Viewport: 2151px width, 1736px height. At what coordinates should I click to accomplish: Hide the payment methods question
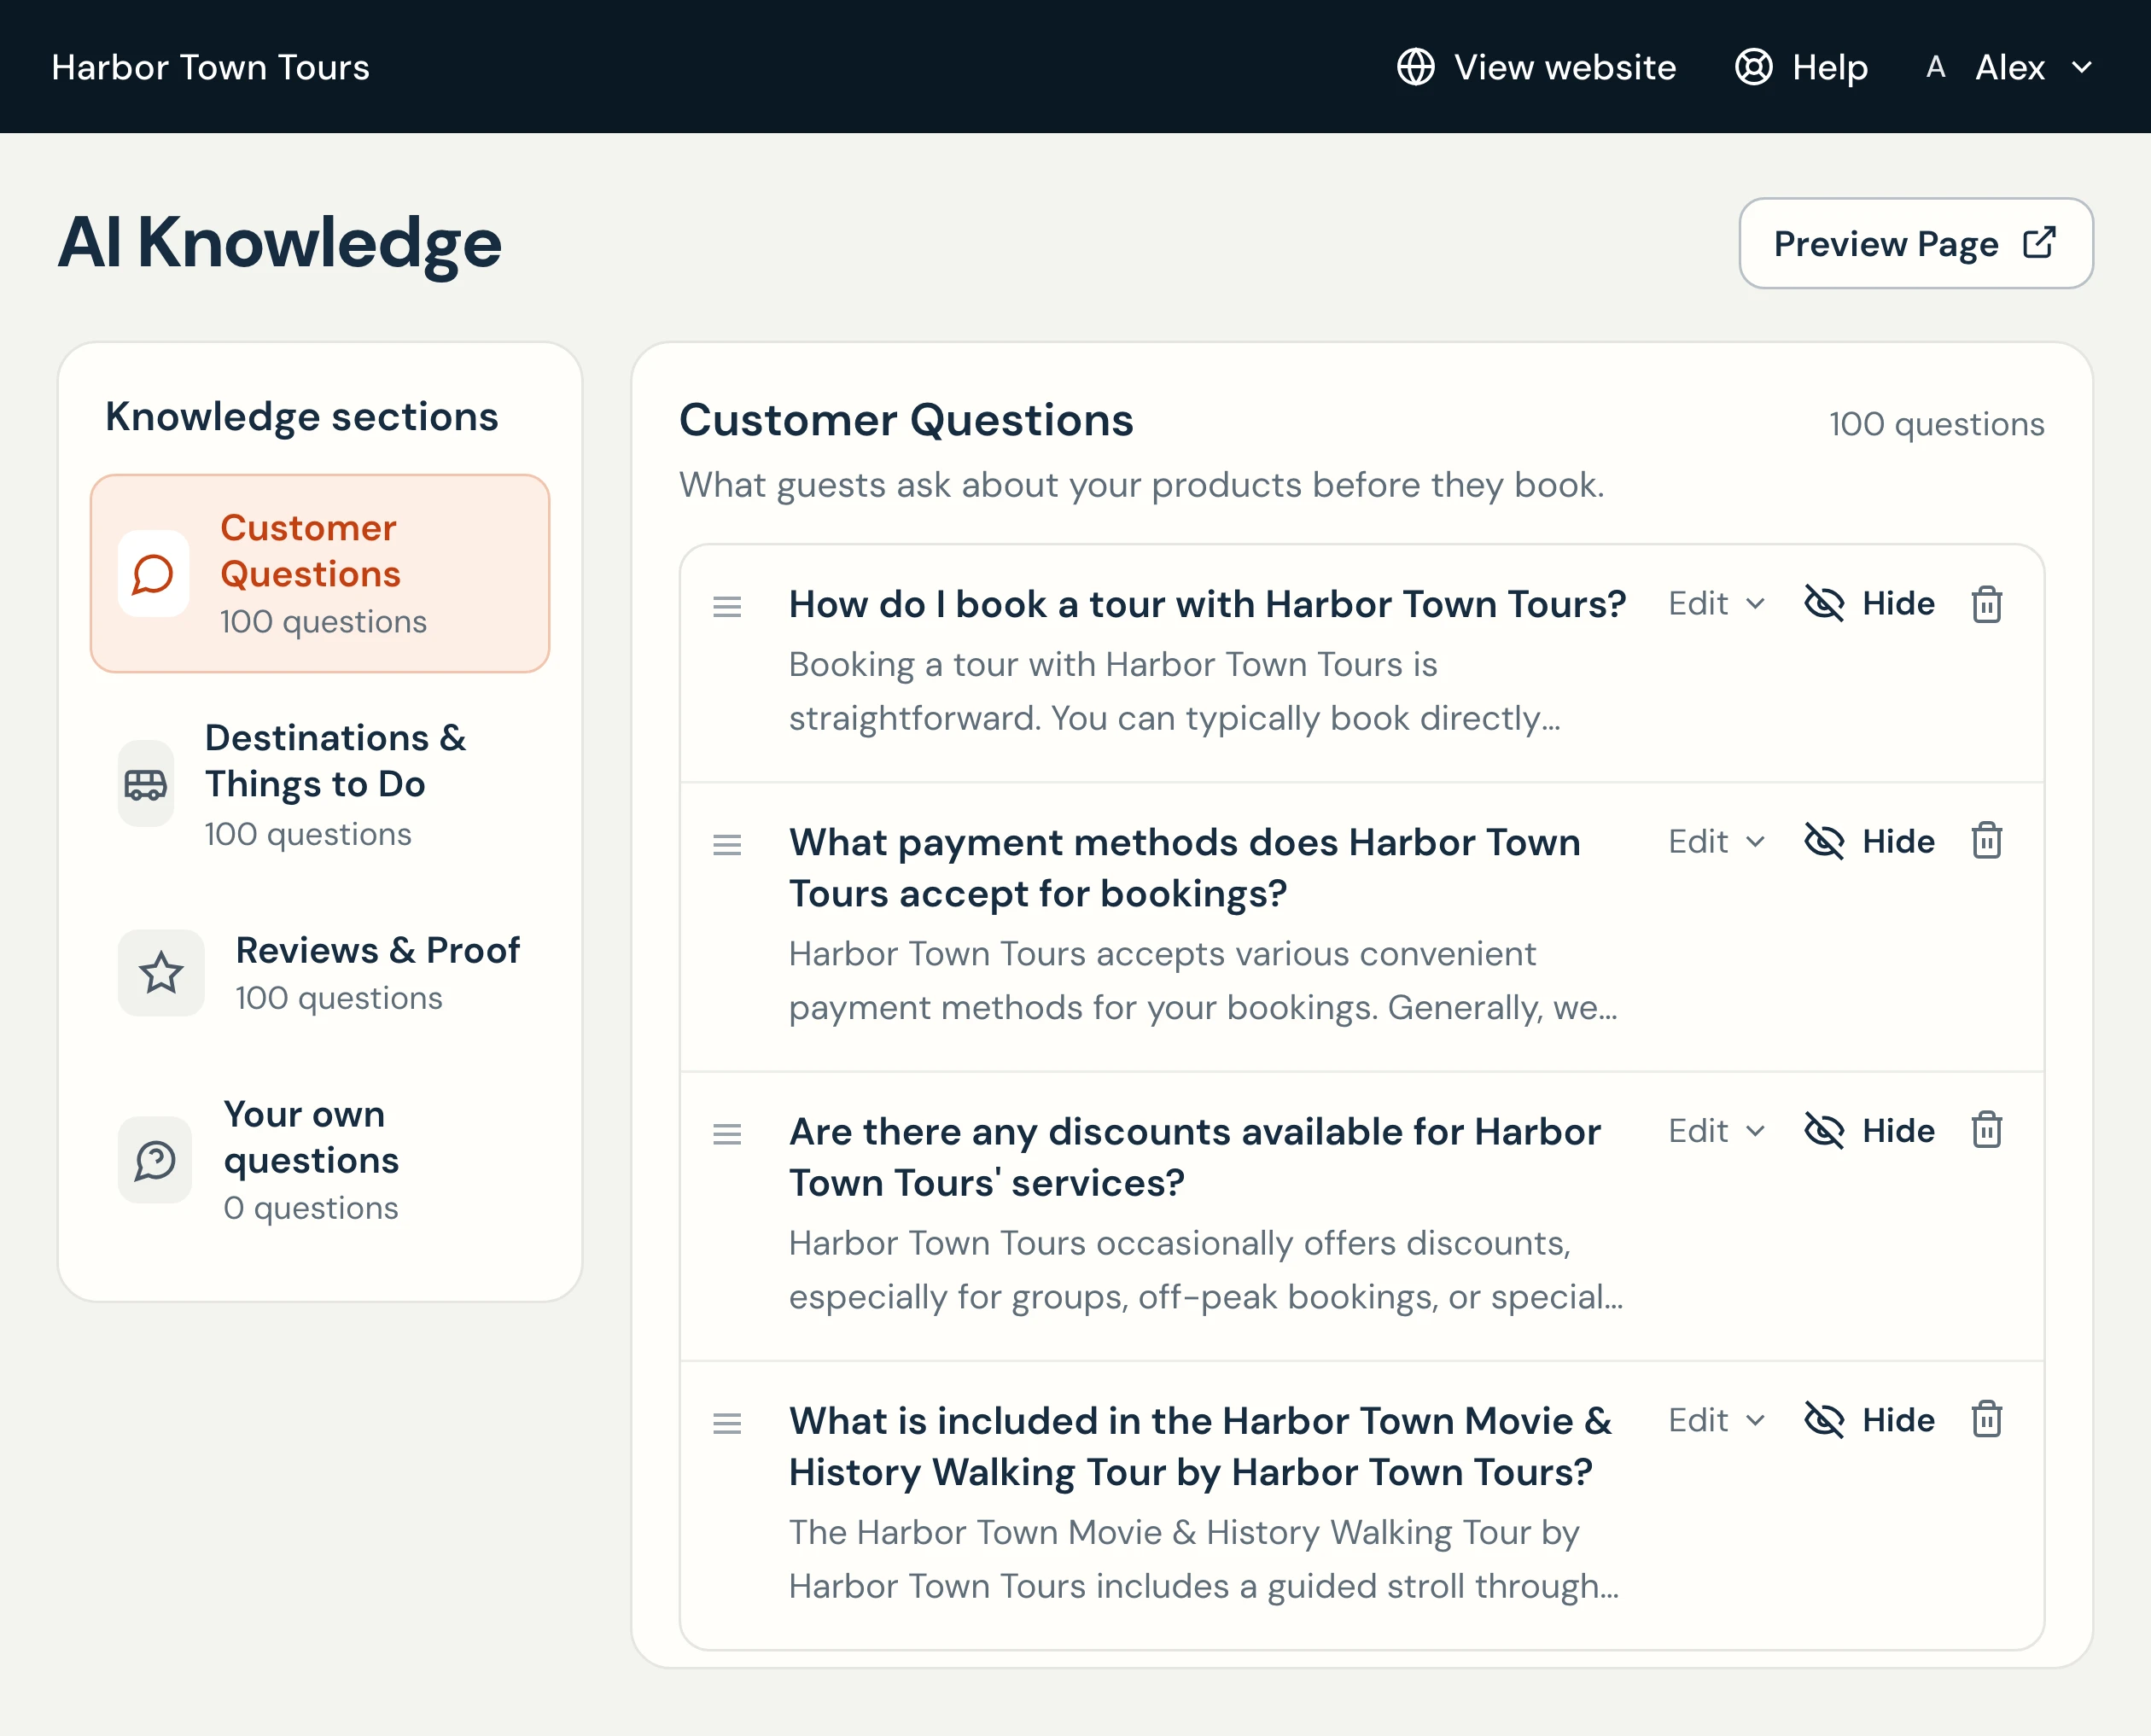point(1869,841)
